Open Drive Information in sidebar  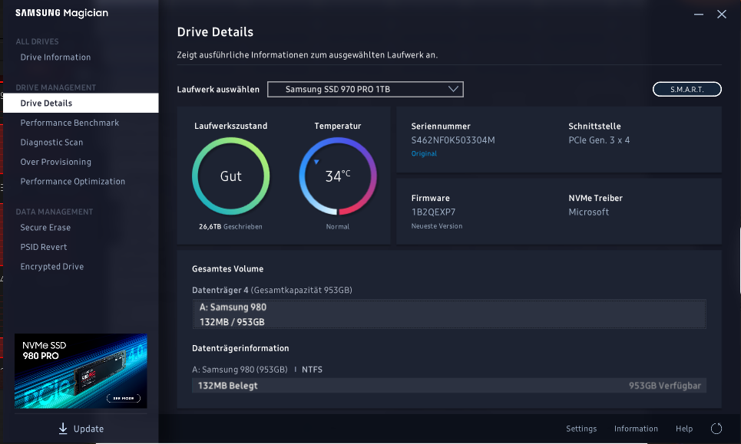[x=55, y=57]
